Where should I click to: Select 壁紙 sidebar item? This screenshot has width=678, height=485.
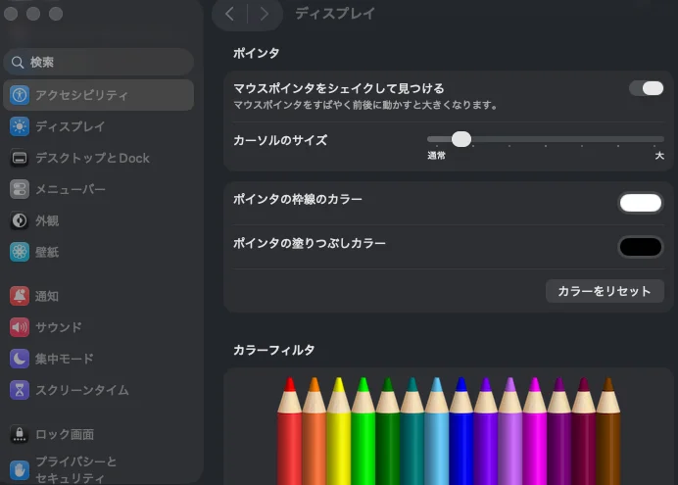[47, 252]
